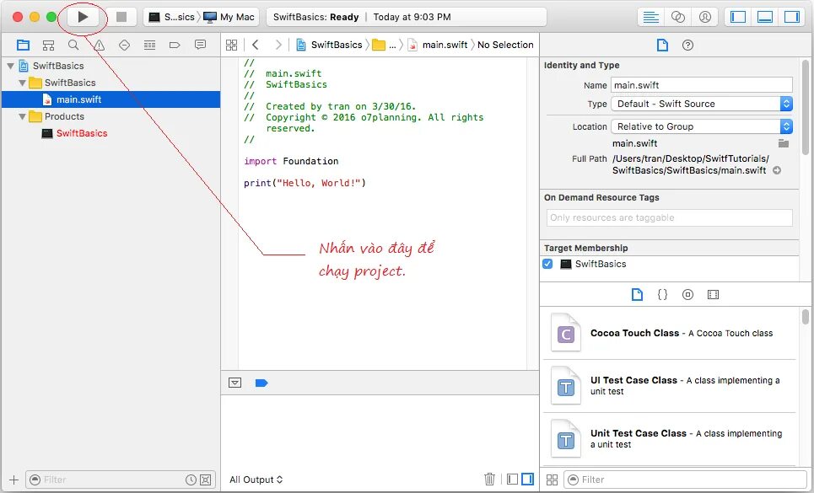814x493 pixels.
Task: Click the folder ellipsis in the jump bar
Action: pos(384,46)
